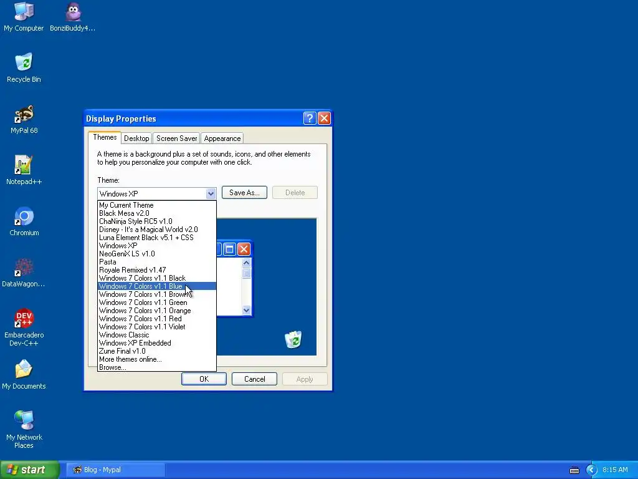This screenshot has width=638, height=479.
Task: Choose ChaNinja Style RC5 v1.0 theme
Action: point(156,221)
